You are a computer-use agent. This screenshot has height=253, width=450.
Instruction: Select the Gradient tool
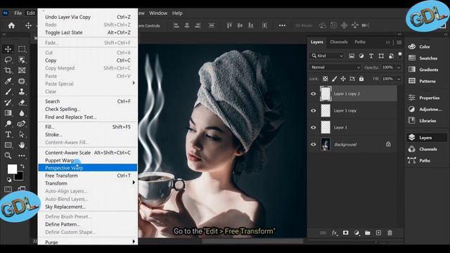point(8,113)
